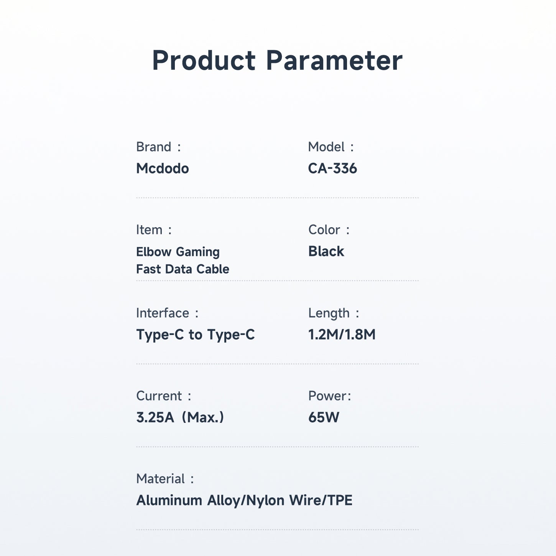Viewport: 556px width, 556px height.
Task: Click Type-C to Type-C value
Action: point(196,335)
